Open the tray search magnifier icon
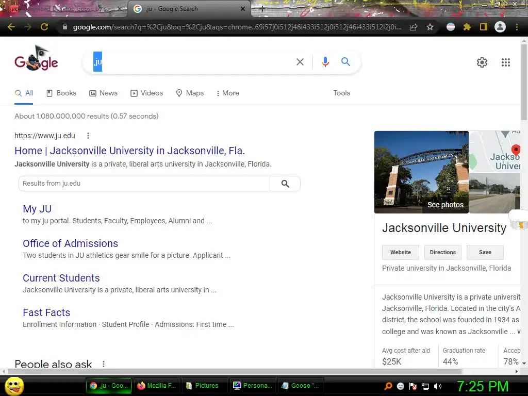This screenshot has width=528, height=396. click(x=388, y=386)
